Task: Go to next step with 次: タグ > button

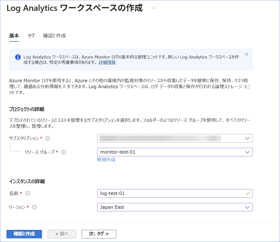Action: point(99,234)
